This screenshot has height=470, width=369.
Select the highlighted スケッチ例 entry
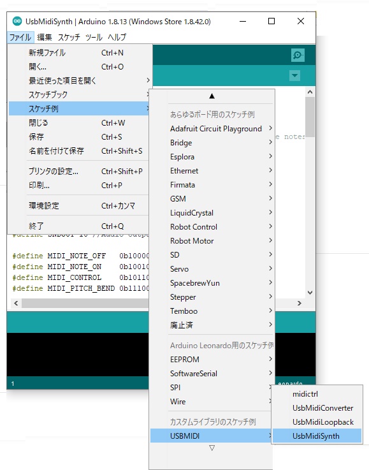coord(79,108)
